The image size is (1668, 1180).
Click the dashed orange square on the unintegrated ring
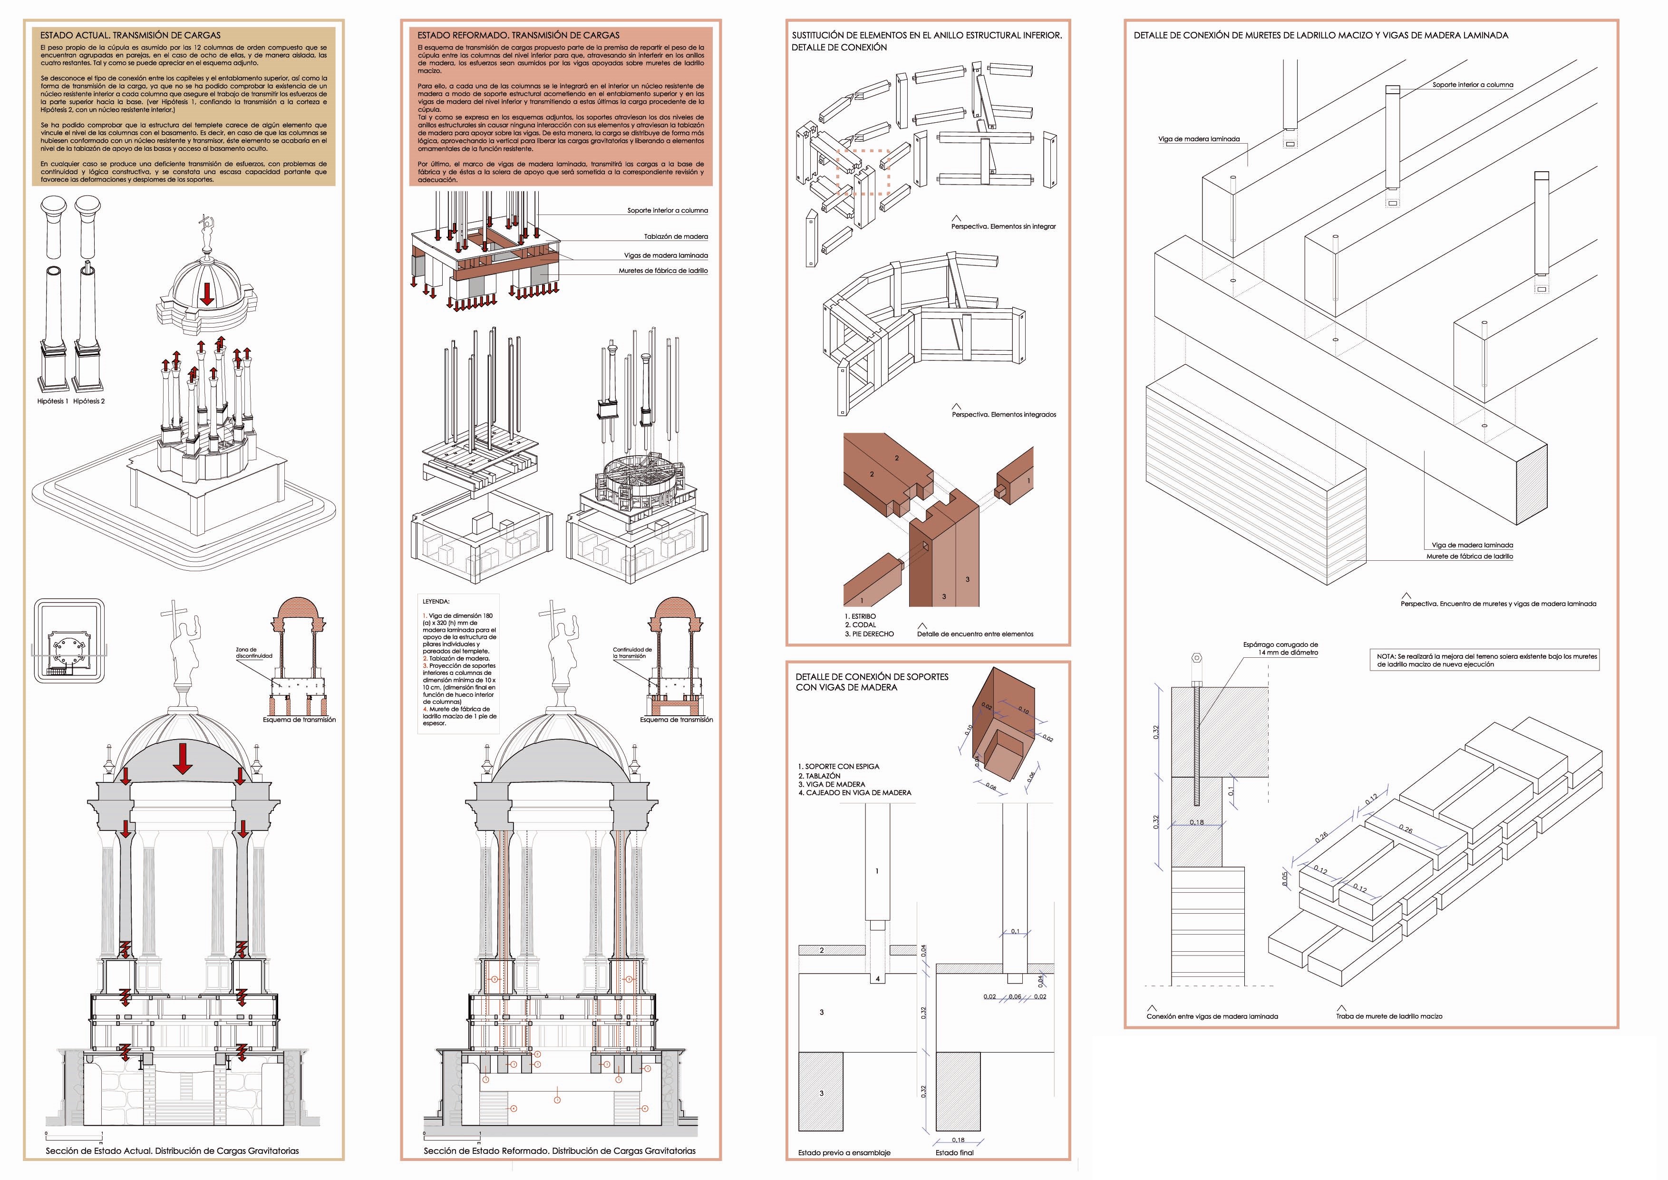pos(863,172)
